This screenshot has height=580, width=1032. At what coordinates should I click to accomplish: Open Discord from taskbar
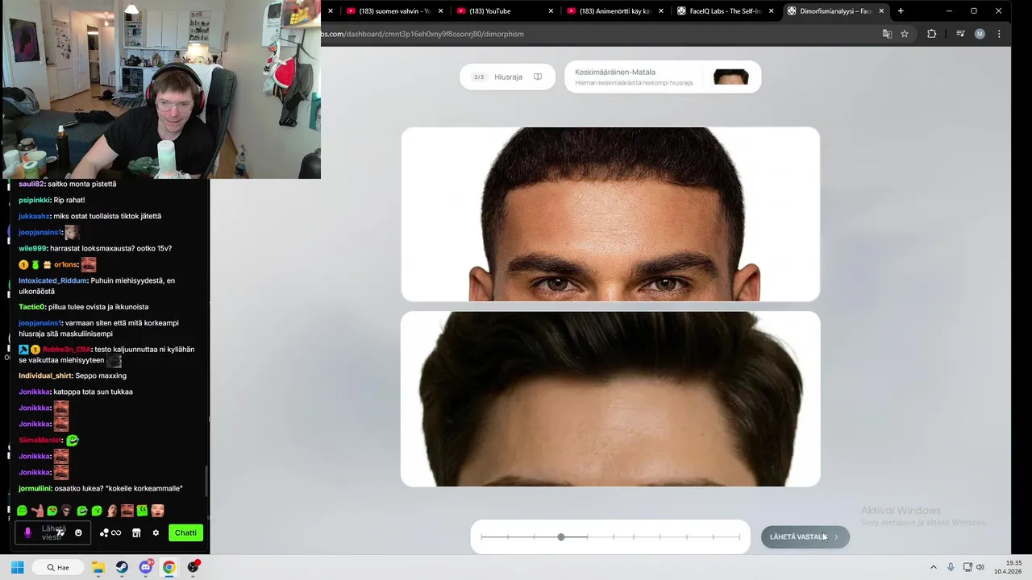click(x=146, y=567)
